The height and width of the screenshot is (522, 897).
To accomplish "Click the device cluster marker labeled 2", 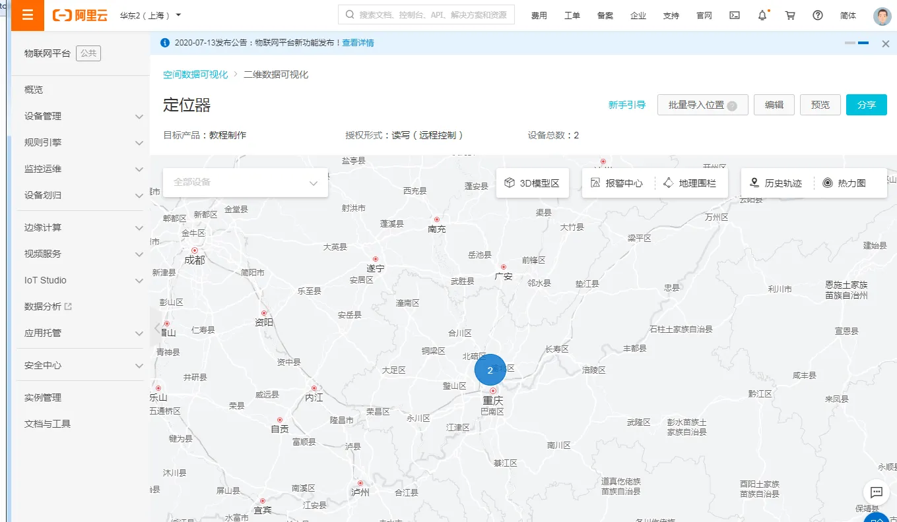I will point(490,370).
